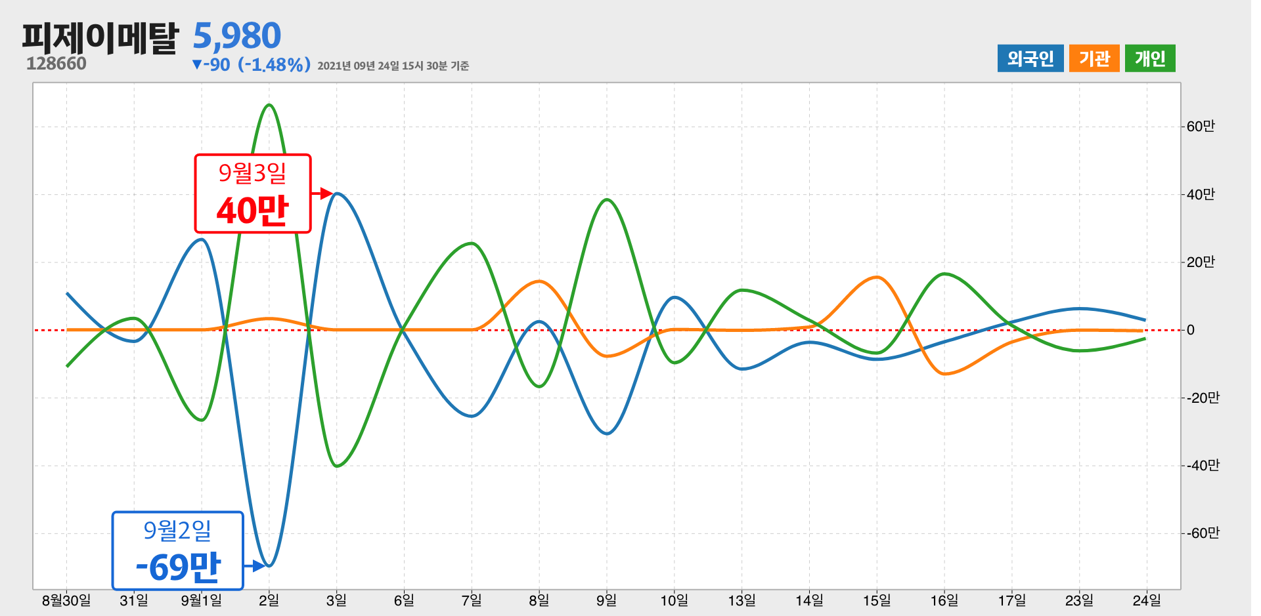
Task: Click the y-axis label 0
Action: [1191, 330]
